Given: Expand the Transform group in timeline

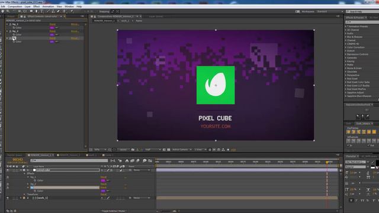Looking at the screenshot, I should coord(24,195).
